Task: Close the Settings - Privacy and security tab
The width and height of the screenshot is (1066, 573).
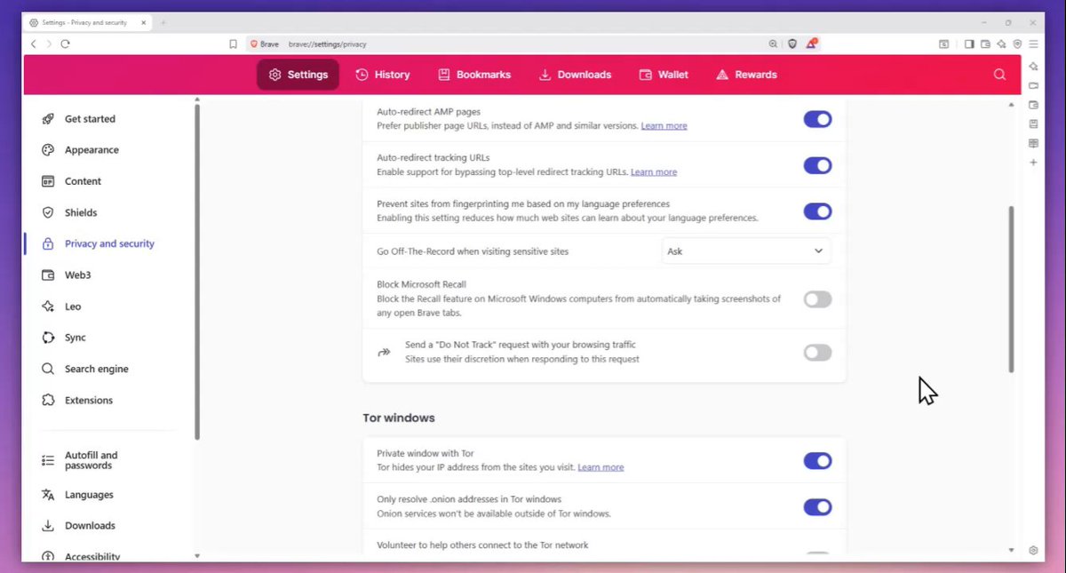Action: 144,22
